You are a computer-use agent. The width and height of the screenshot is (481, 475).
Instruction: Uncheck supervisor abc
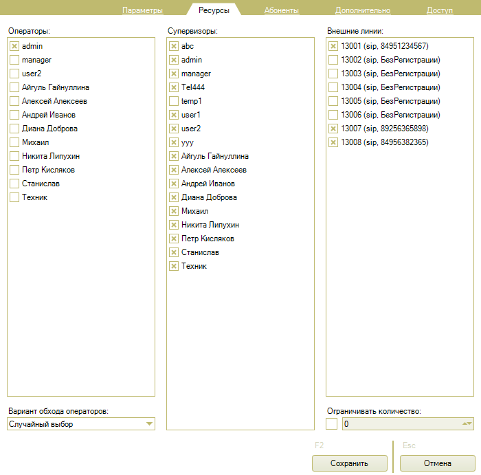[x=174, y=46]
